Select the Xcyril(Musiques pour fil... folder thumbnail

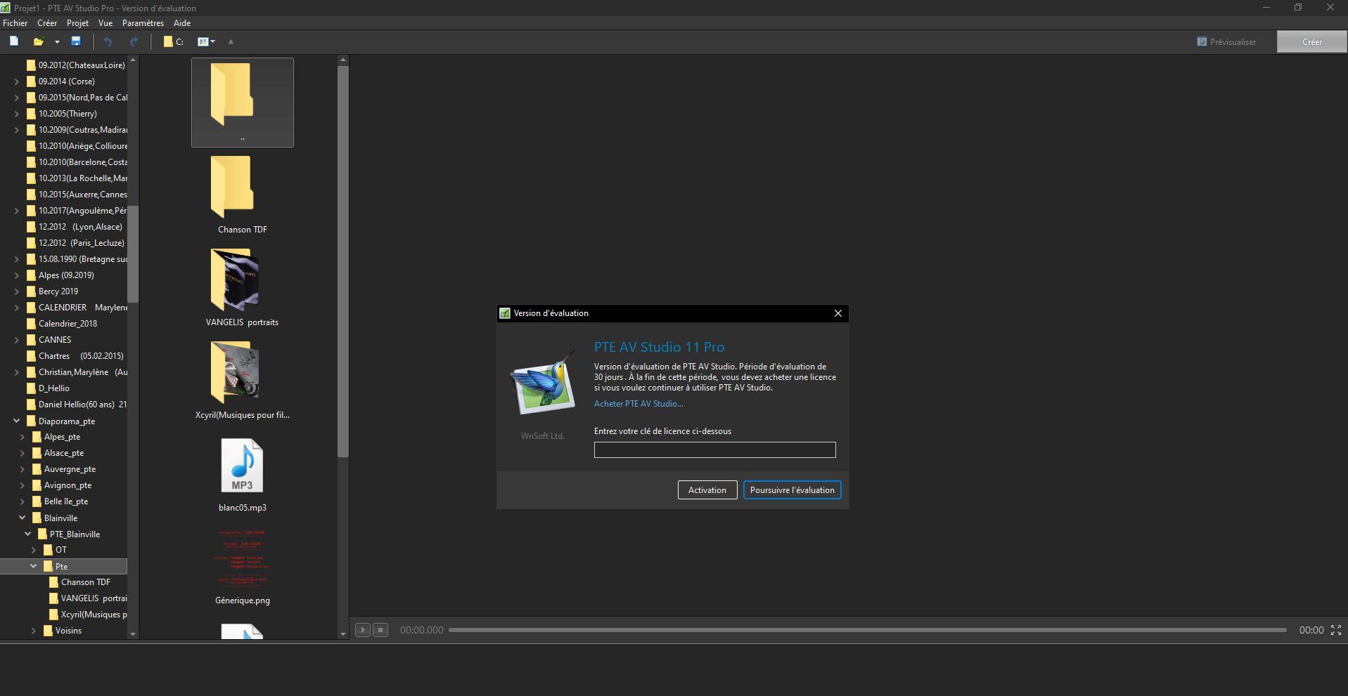243,381
